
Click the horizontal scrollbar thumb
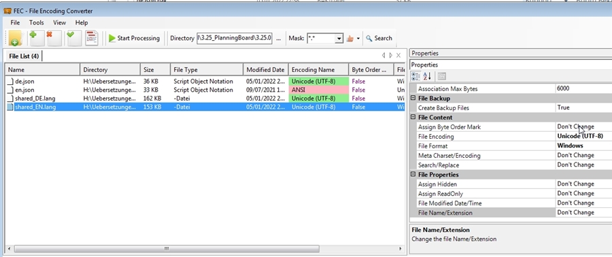point(167,249)
